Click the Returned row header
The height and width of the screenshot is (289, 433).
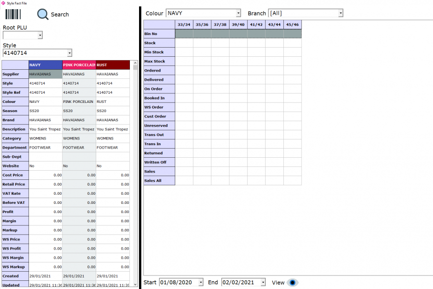[x=159, y=153]
